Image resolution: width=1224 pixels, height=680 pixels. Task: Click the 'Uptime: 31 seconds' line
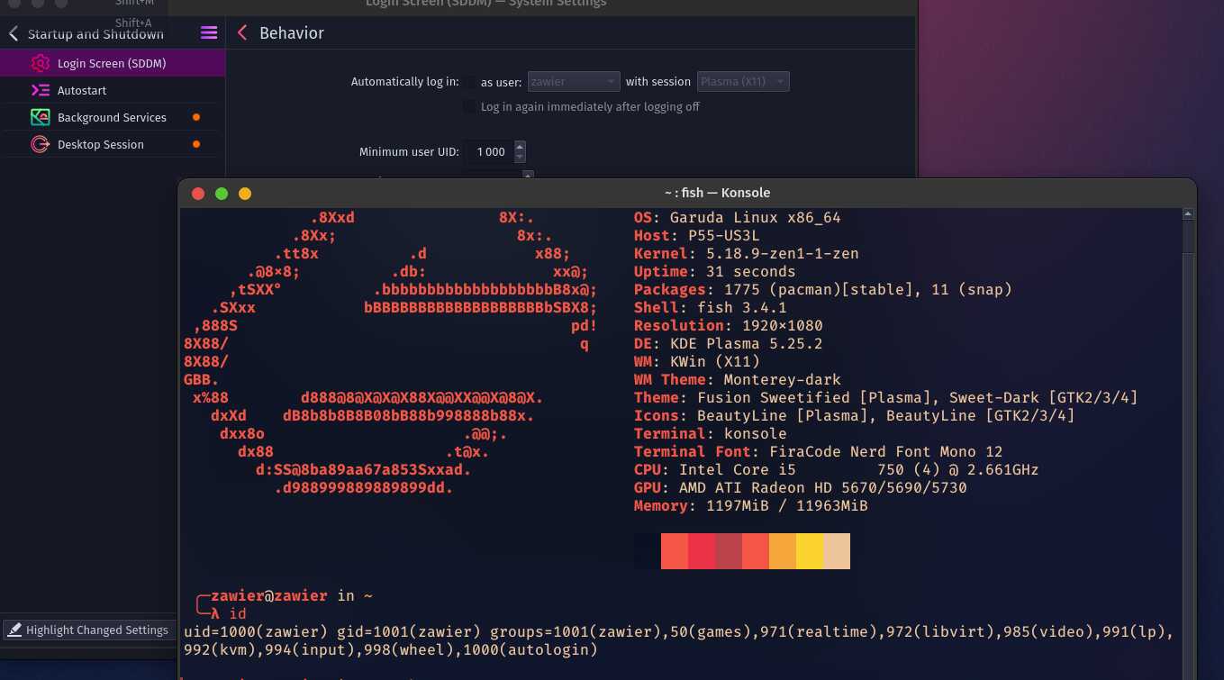pos(714,272)
